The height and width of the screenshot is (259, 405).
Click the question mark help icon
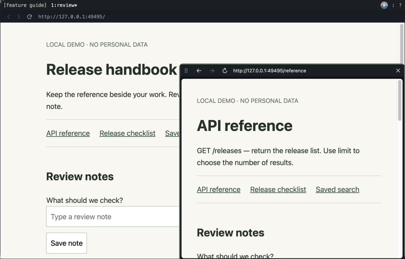tap(400, 5)
